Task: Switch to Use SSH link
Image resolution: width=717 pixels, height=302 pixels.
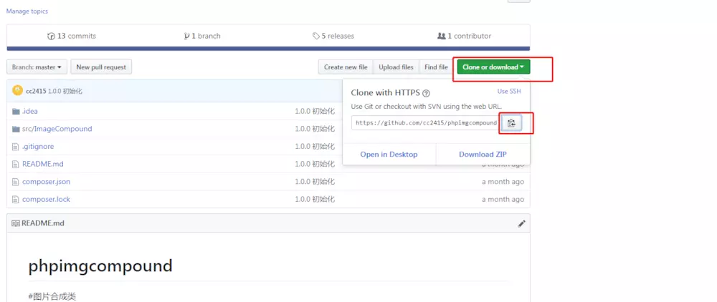Action: [509, 91]
